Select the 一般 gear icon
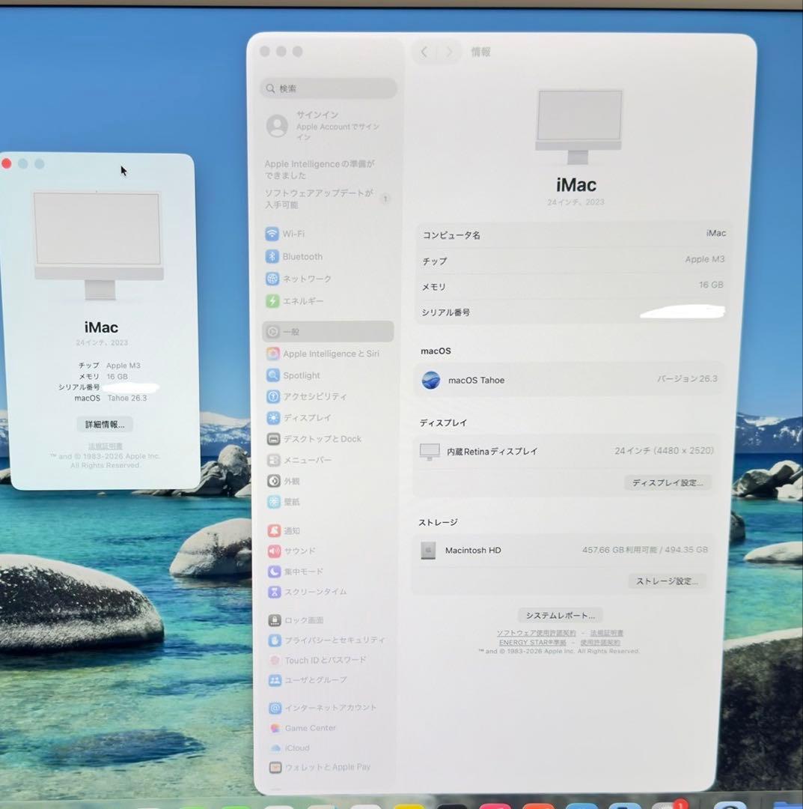The image size is (803, 809). point(272,331)
